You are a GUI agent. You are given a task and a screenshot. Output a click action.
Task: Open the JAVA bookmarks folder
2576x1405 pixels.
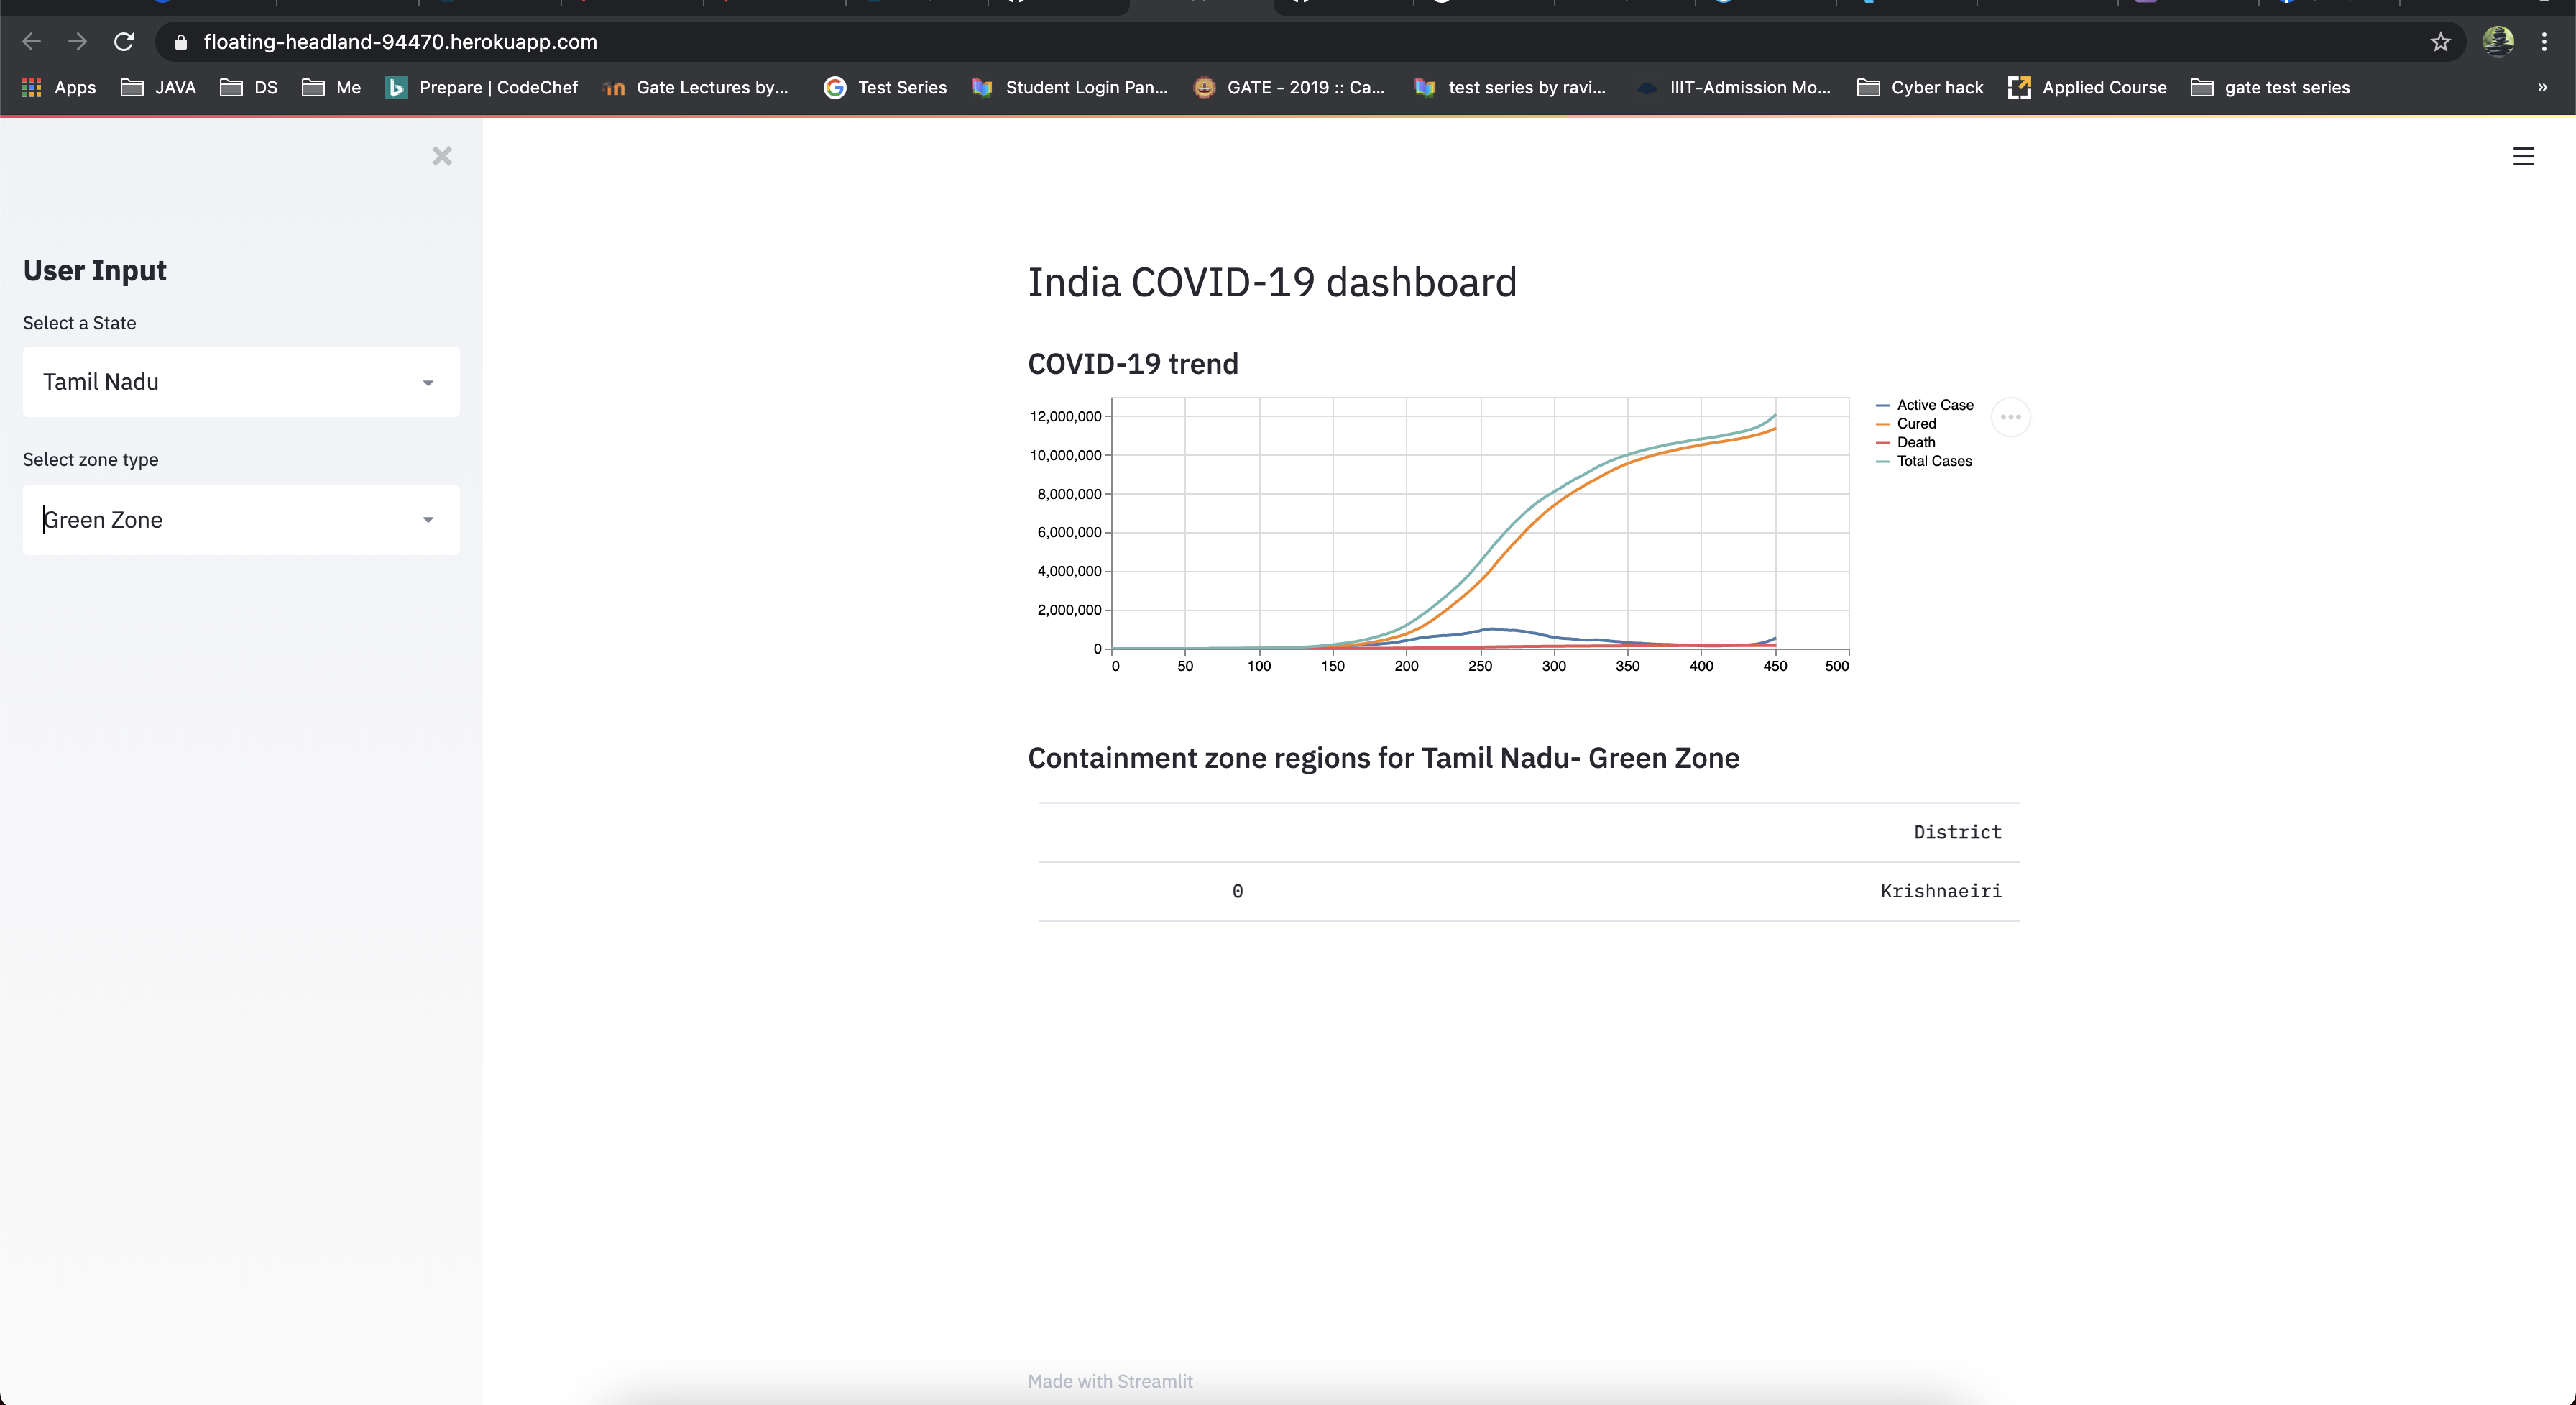pos(158,88)
